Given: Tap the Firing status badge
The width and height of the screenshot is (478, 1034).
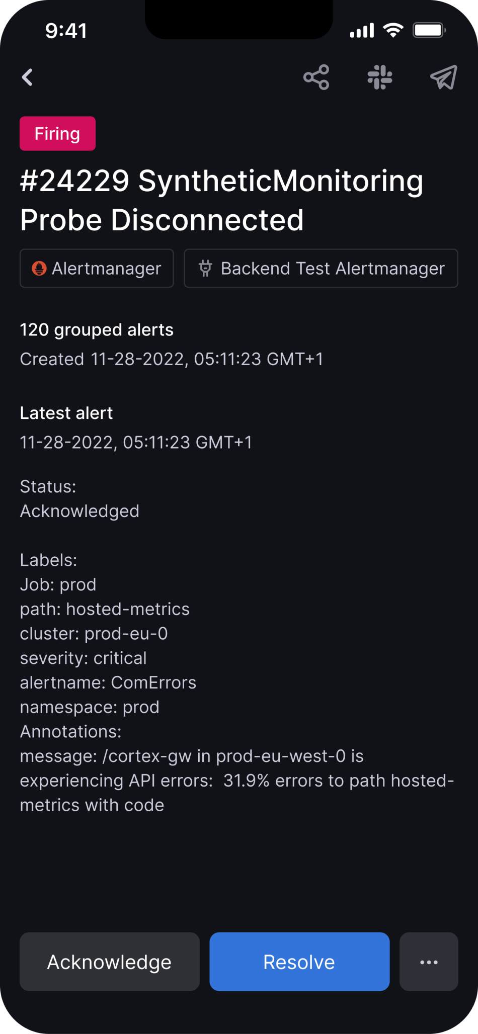Looking at the screenshot, I should 57,134.
